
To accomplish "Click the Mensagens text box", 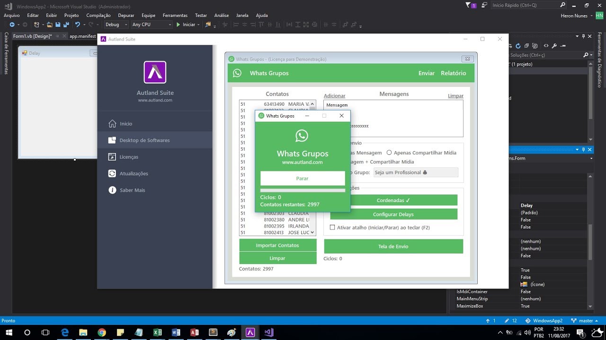I will [393, 119].
